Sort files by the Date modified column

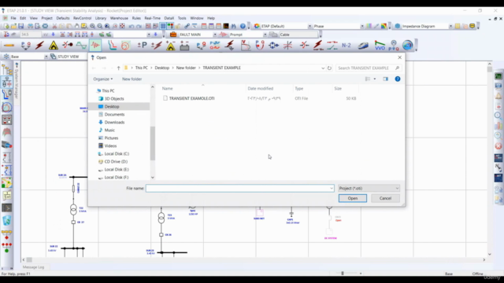pos(261,88)
